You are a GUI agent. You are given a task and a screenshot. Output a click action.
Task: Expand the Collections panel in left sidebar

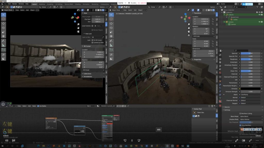87,74
